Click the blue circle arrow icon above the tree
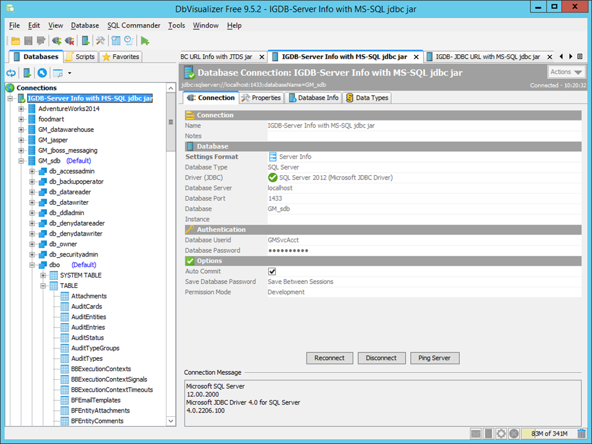The image size is (592, 444). (x=43, y=73)
